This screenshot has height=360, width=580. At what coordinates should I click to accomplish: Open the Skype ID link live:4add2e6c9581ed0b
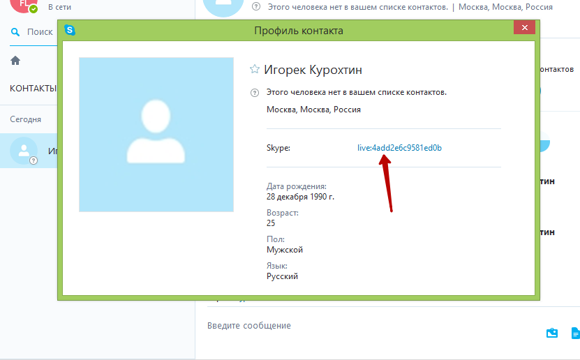pos(399,148)
